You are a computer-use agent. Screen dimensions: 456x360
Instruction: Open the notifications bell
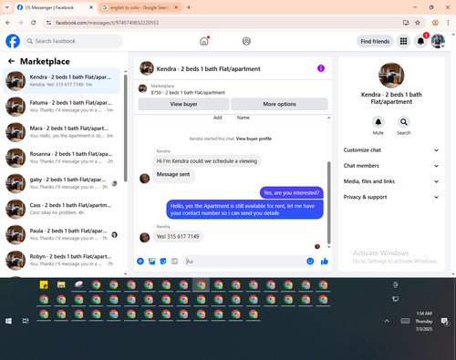click(x=420, y=41)
